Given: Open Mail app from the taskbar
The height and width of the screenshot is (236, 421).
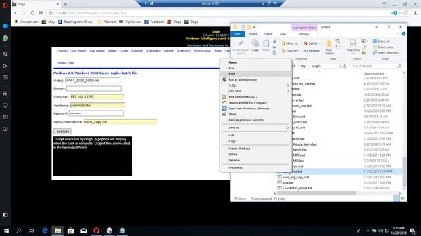Looking at the screenshot, I should [x=84, y=231].
